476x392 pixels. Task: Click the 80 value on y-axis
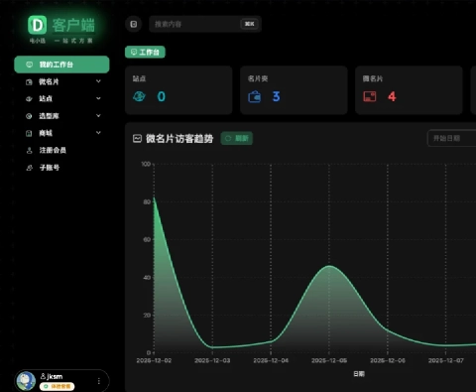point(147,201)
